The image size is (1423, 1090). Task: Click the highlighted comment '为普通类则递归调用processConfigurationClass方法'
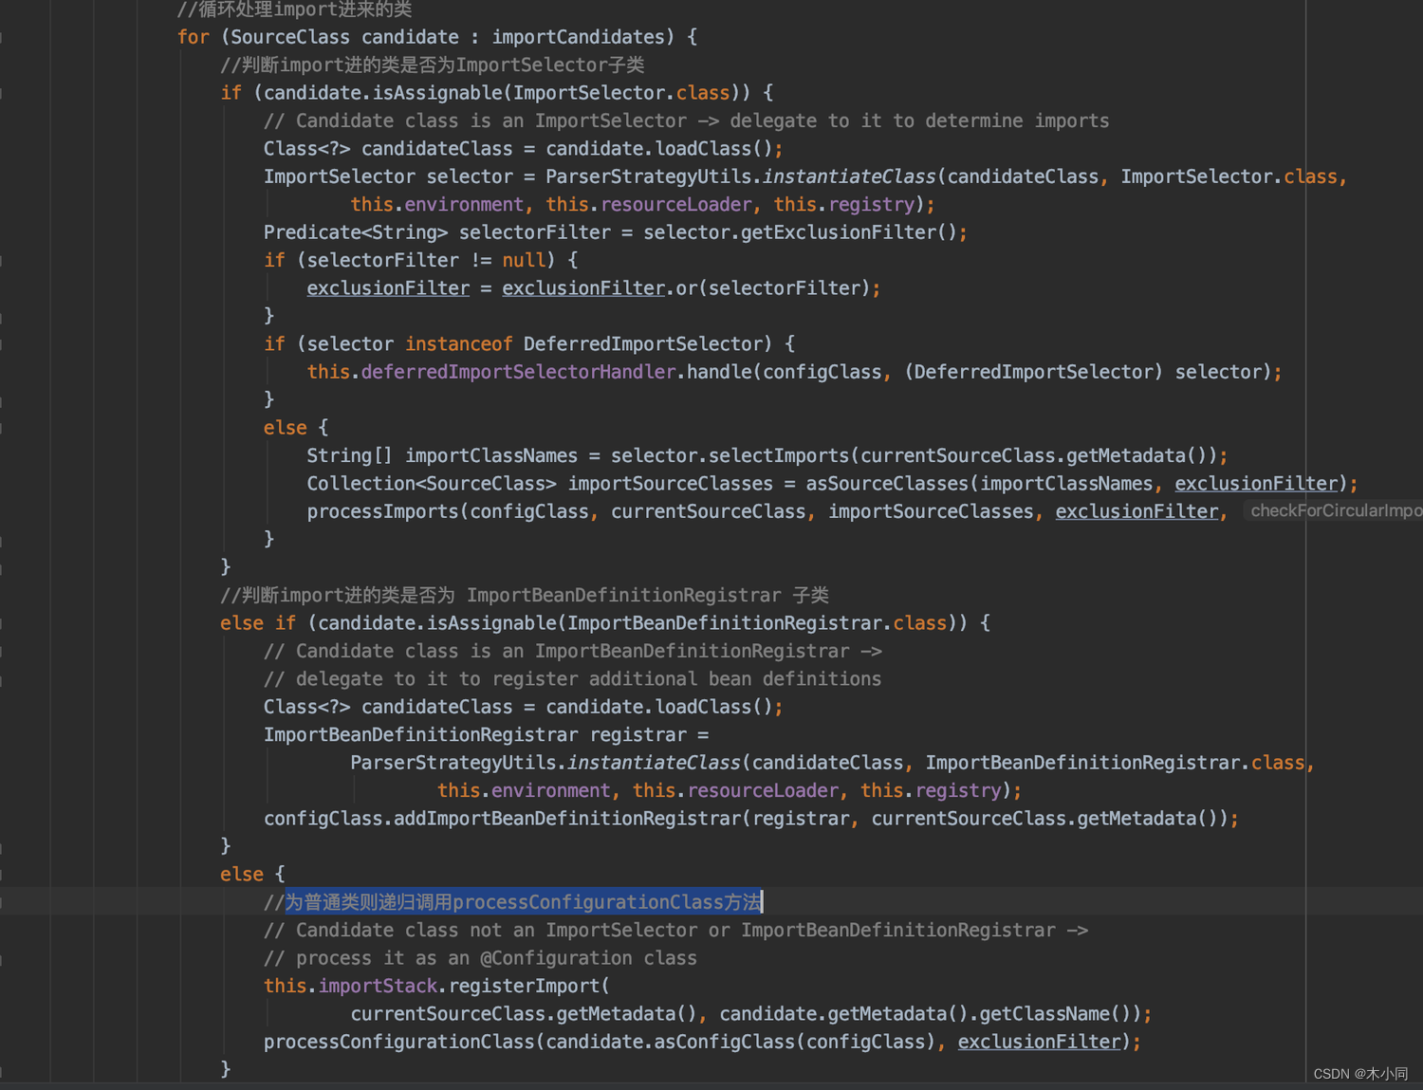523,902
